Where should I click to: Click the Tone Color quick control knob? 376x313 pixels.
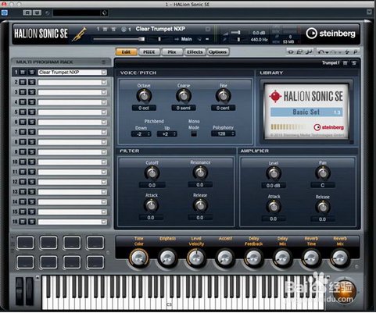139,258
